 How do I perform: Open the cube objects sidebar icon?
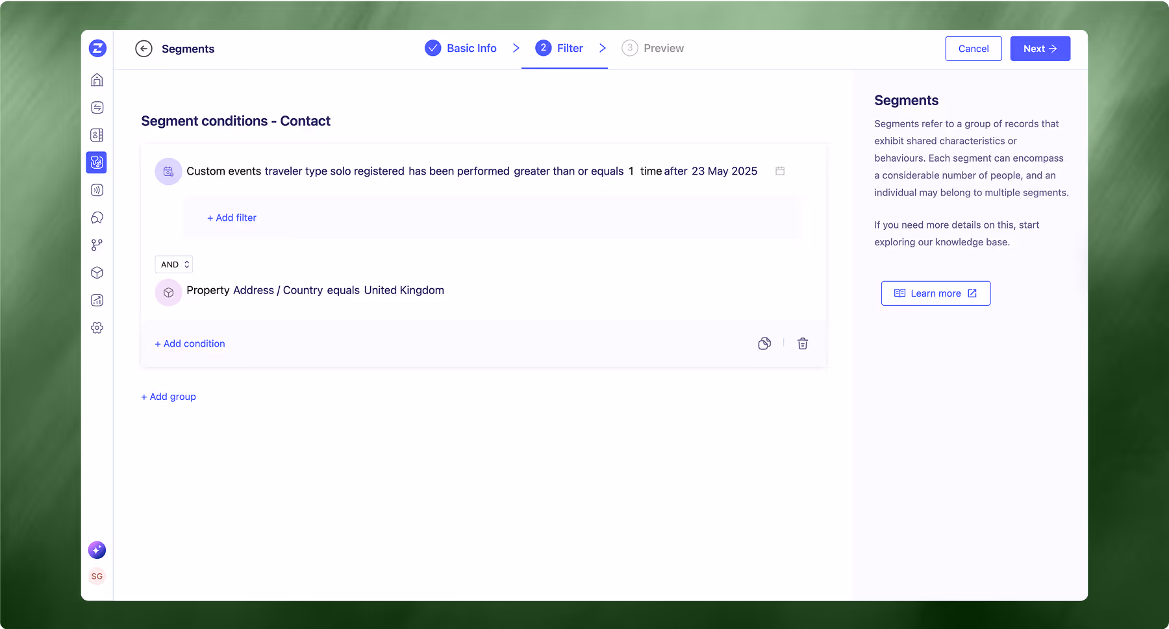[97, 273]
